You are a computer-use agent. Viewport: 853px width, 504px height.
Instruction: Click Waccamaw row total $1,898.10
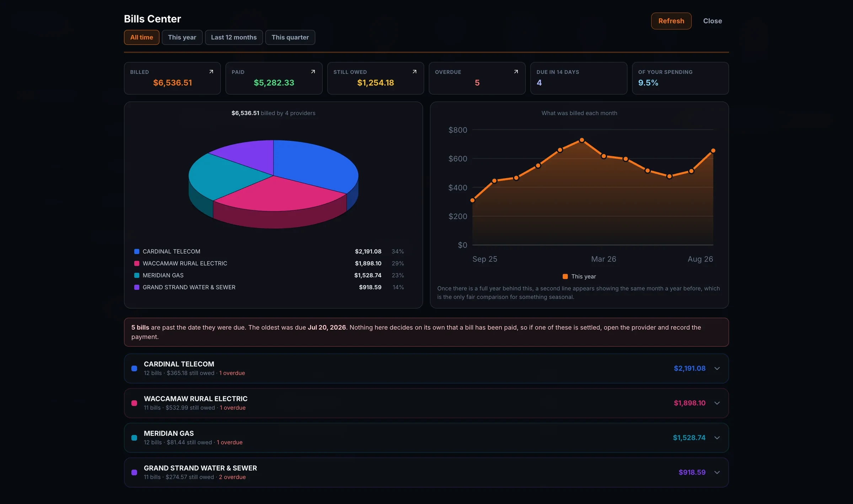pyautogui.click(x=690, y=403)
